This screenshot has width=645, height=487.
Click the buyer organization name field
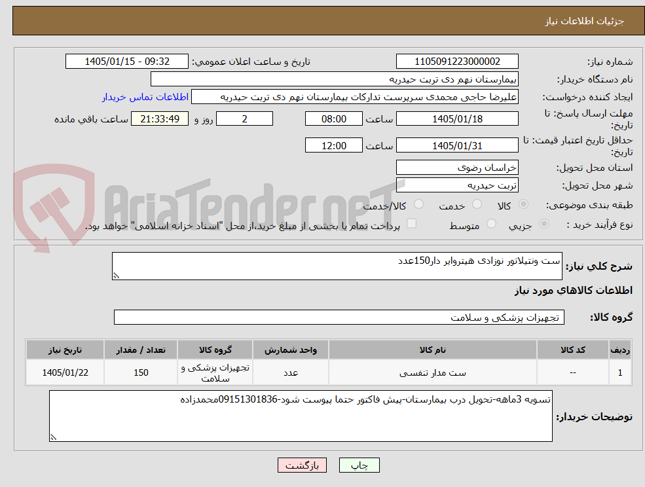click(335, 79)
